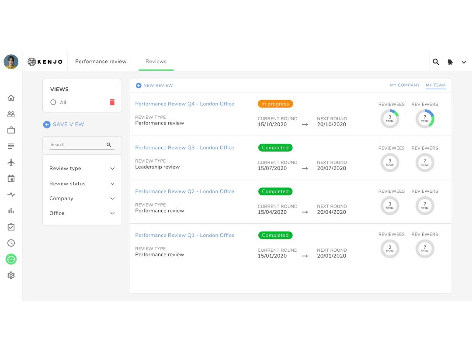Viewport: 472px width, 354px height.
Task: Open the checklist tasks icon in sidebar
Action: 11,227
